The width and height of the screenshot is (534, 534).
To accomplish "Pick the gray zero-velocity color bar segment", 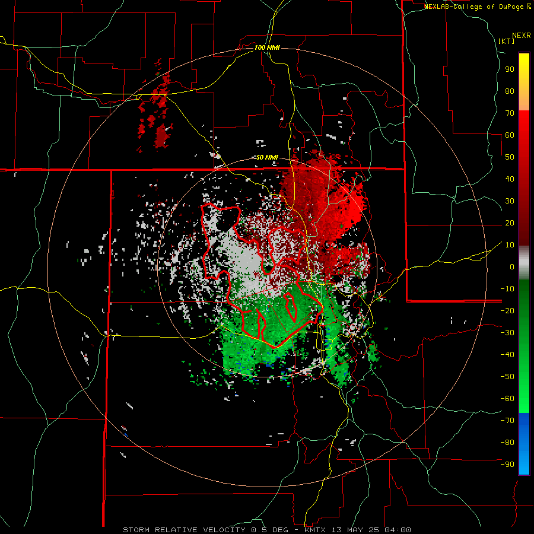I will pos(524,263).
